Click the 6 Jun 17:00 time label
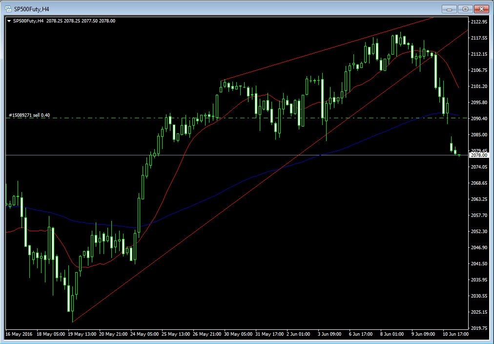The image size is (494, 344). [362, 335]
